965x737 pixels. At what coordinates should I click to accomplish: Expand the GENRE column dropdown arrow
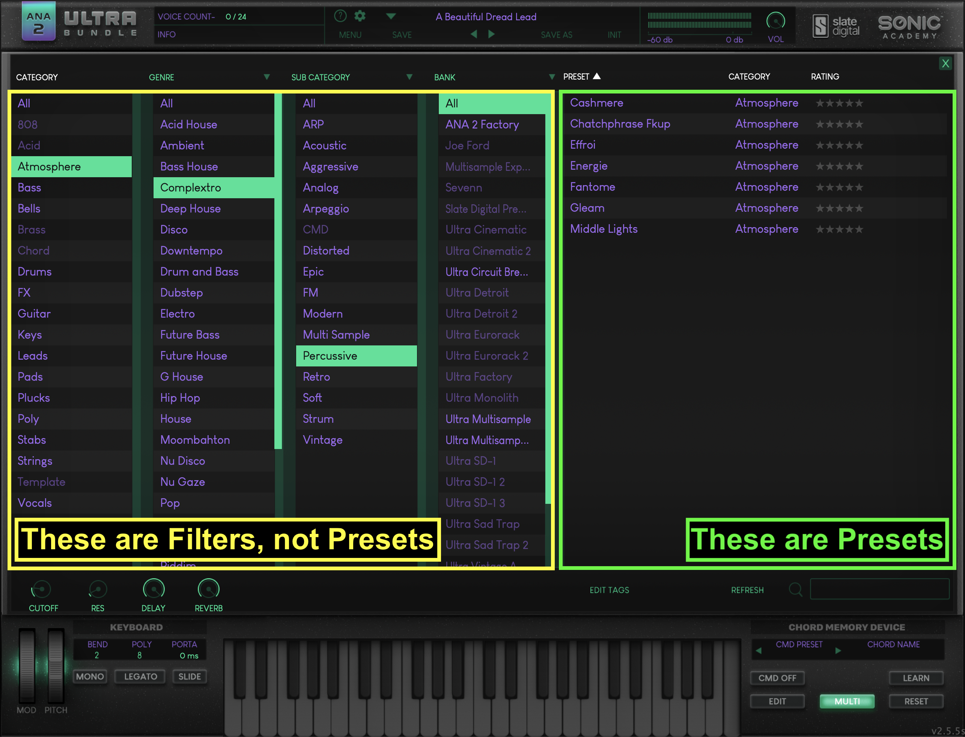click(x=266, y=77)
